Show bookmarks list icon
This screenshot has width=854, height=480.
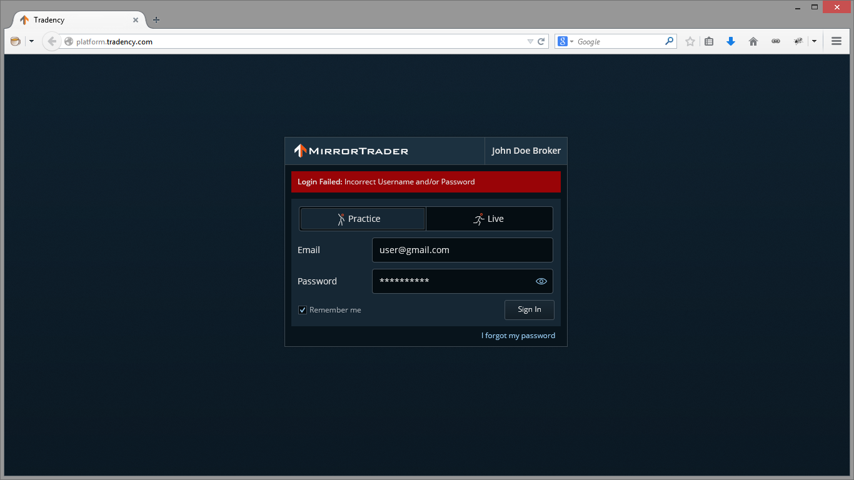(709, 41)
